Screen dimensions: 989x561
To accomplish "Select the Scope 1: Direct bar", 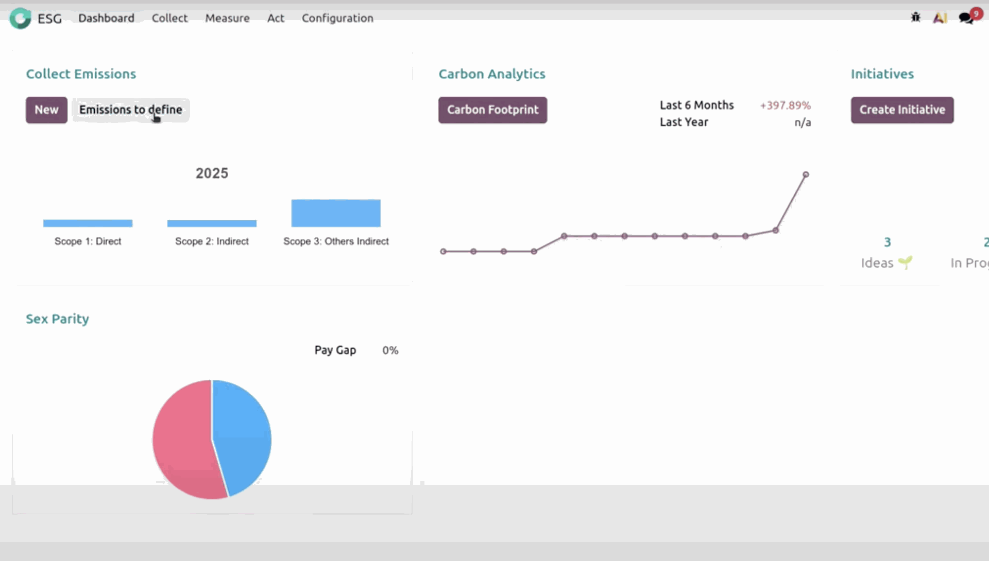I will tap(88, 222).
